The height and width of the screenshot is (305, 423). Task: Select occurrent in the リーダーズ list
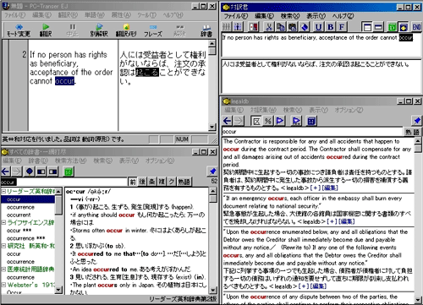(x=19, y=215)
